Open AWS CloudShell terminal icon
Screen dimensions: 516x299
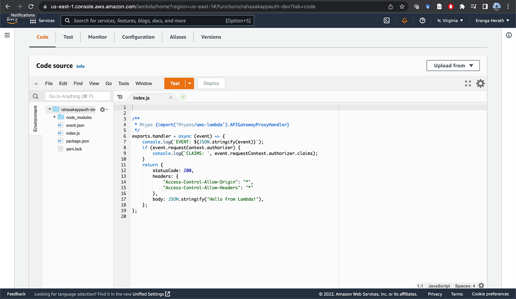click(x=387, y=21)
